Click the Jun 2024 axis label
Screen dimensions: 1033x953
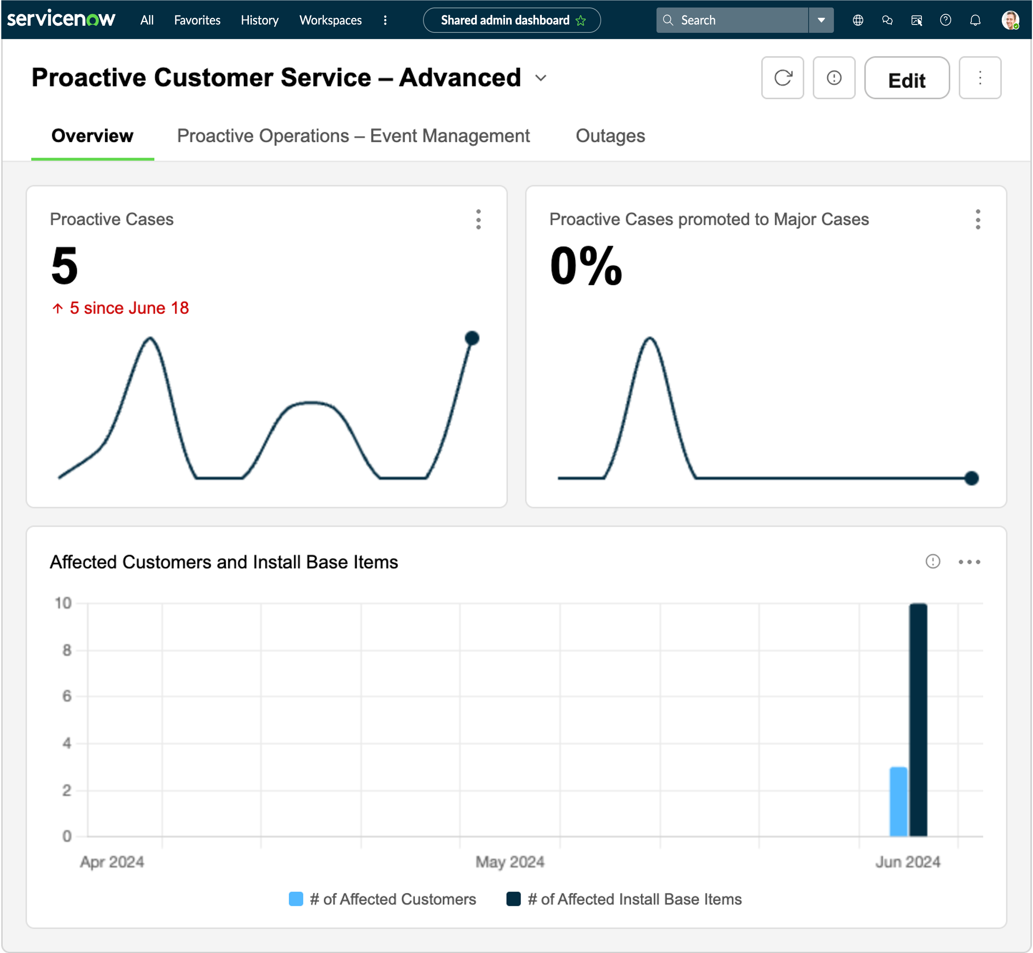[908, 862]
